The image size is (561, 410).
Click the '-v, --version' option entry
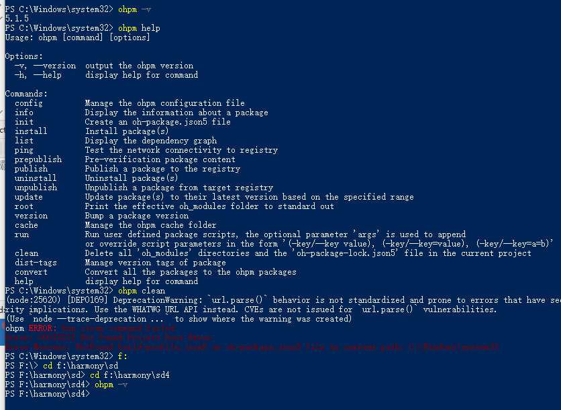point(45,66)
